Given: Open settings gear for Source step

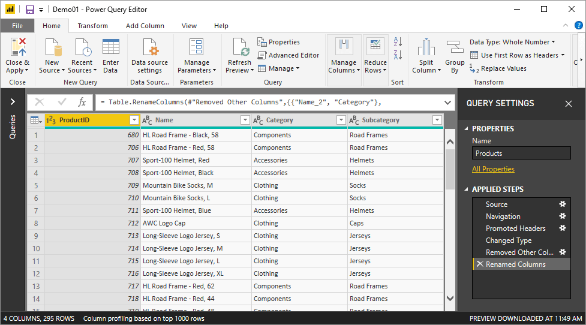Looking at the screenshot, I should pyautogui.click(x=563, y=204).
